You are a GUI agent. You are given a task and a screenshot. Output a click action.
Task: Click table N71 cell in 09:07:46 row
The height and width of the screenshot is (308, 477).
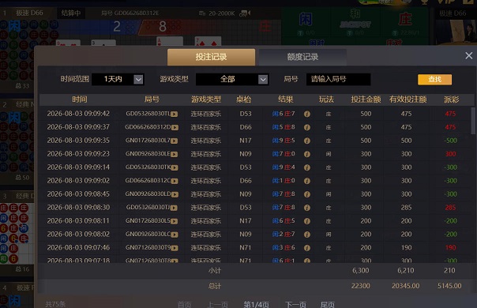point(245,248)
